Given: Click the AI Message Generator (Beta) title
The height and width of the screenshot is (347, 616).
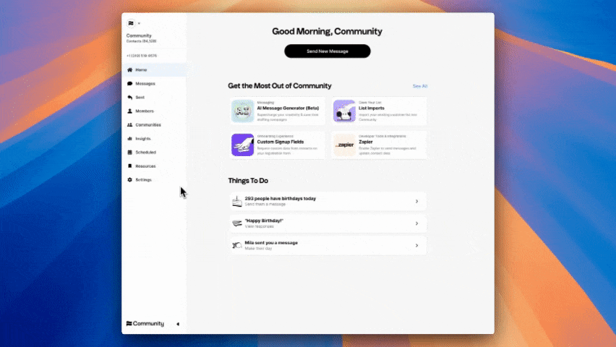Looking at the screenshot, I should tap(288, 108).
